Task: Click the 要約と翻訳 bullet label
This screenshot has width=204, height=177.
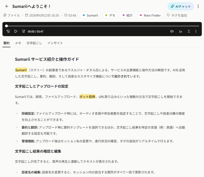Action: (x=30, y=128)
